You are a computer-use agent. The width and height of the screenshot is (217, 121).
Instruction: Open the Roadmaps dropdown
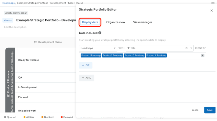click(x=98, y=48)
